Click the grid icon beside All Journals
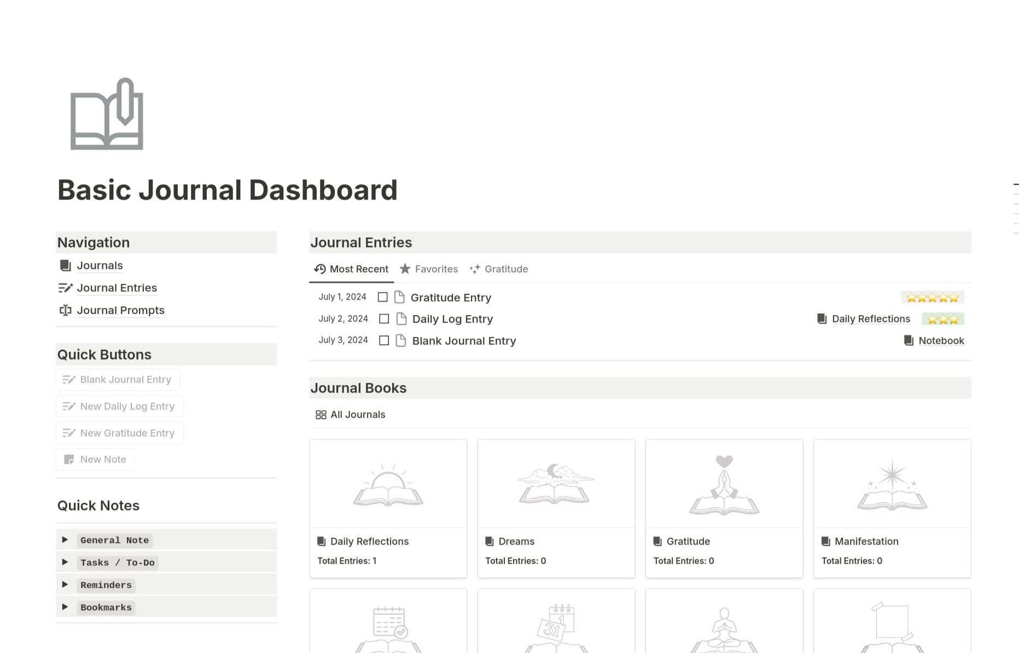Image resolution: width=1019 pixels, height=653 pixels. click(x=321, y=415)
